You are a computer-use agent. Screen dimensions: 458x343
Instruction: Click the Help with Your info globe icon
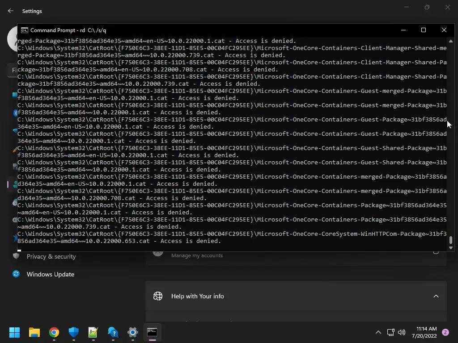point(158,296)
